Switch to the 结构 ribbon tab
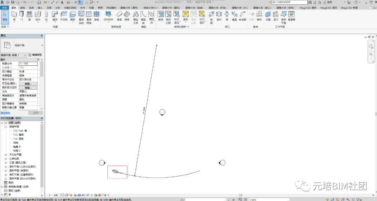This screenshot has height=201, width=377. point(23,8)
